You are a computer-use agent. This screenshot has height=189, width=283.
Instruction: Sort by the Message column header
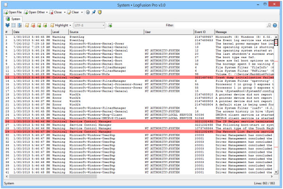pos(246,32)
